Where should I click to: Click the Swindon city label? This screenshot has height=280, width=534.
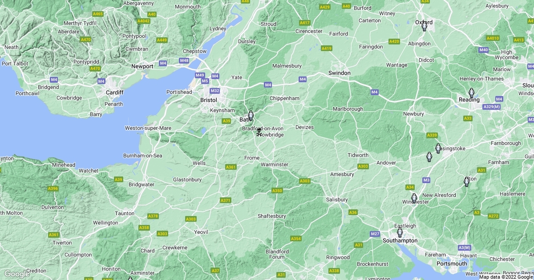(x=340, y=73)
